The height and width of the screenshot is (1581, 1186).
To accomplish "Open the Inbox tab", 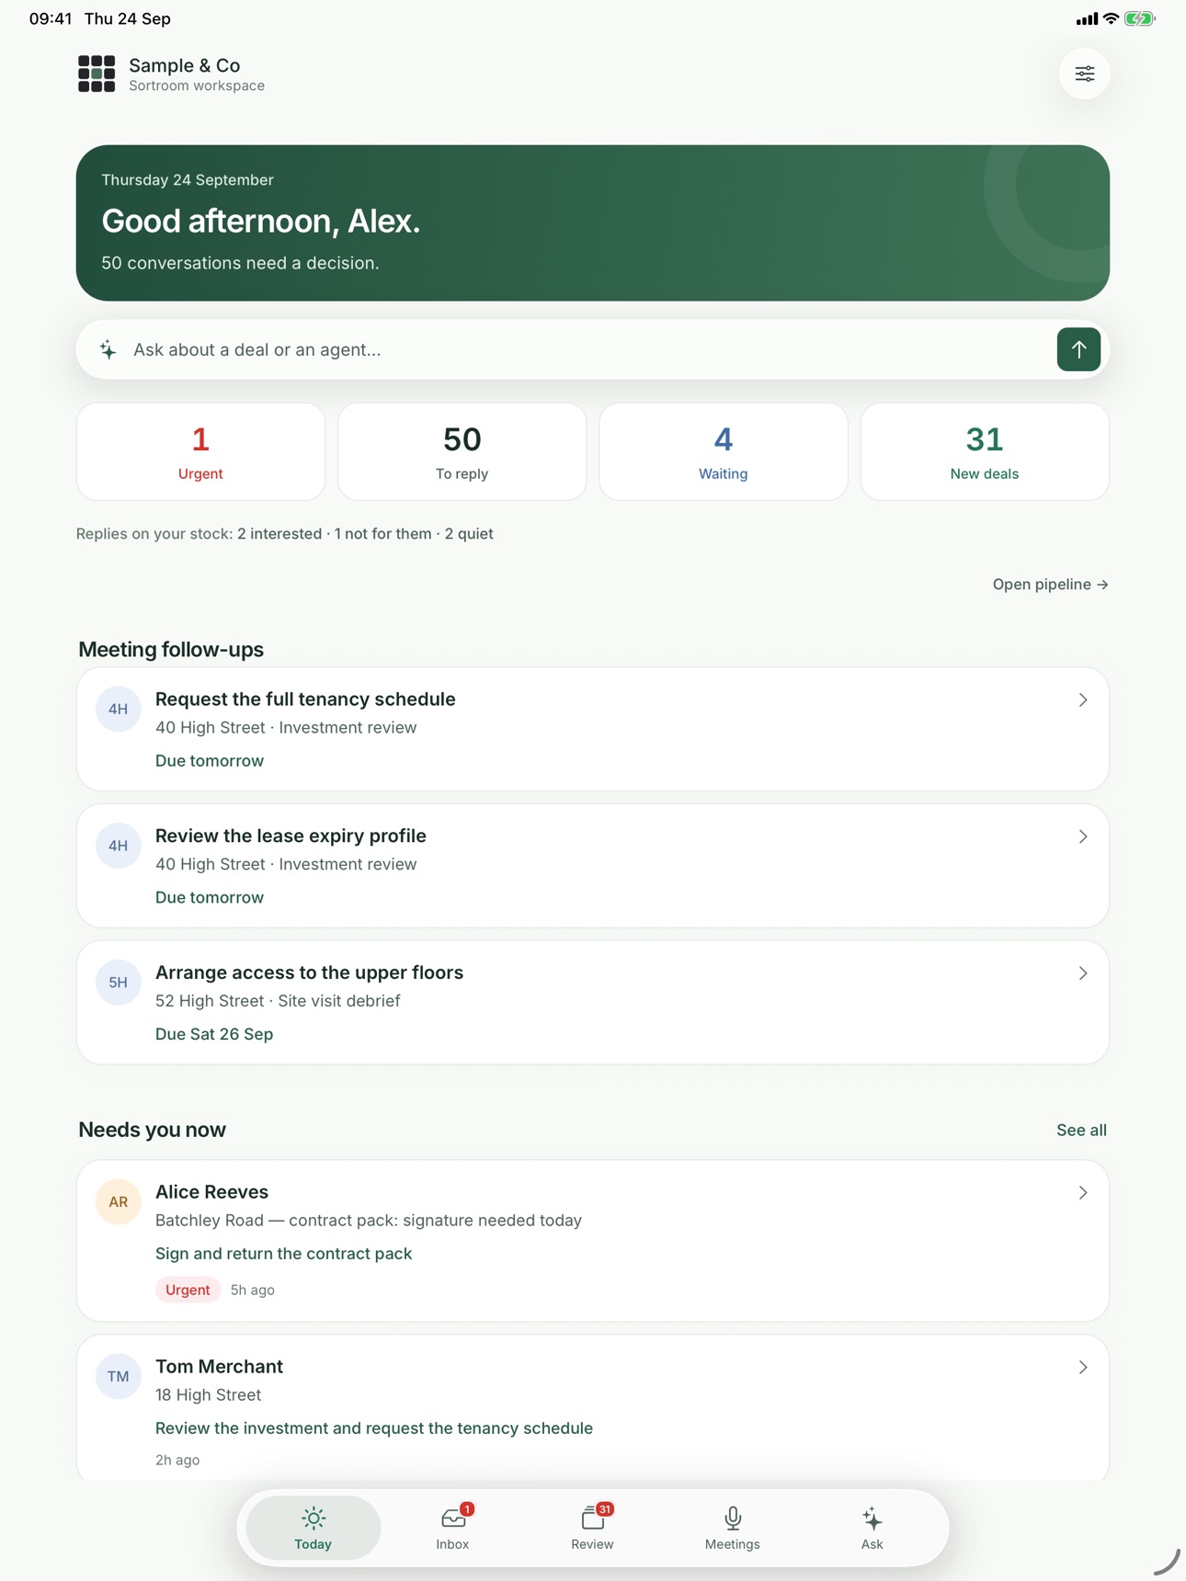I will [452, 1529].
